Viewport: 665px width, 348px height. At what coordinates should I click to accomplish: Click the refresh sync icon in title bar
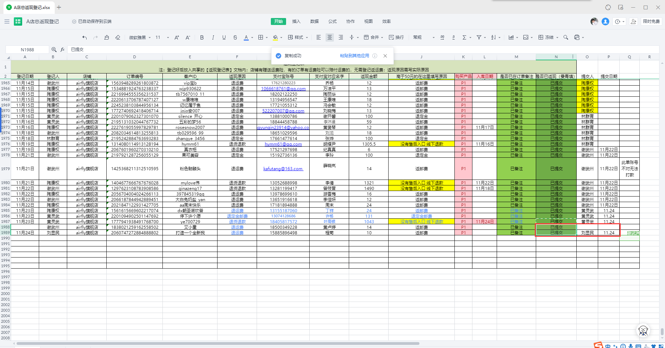pos(608,7)
